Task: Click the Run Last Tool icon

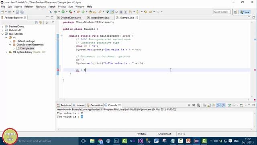Action: (x=71, y=12)
